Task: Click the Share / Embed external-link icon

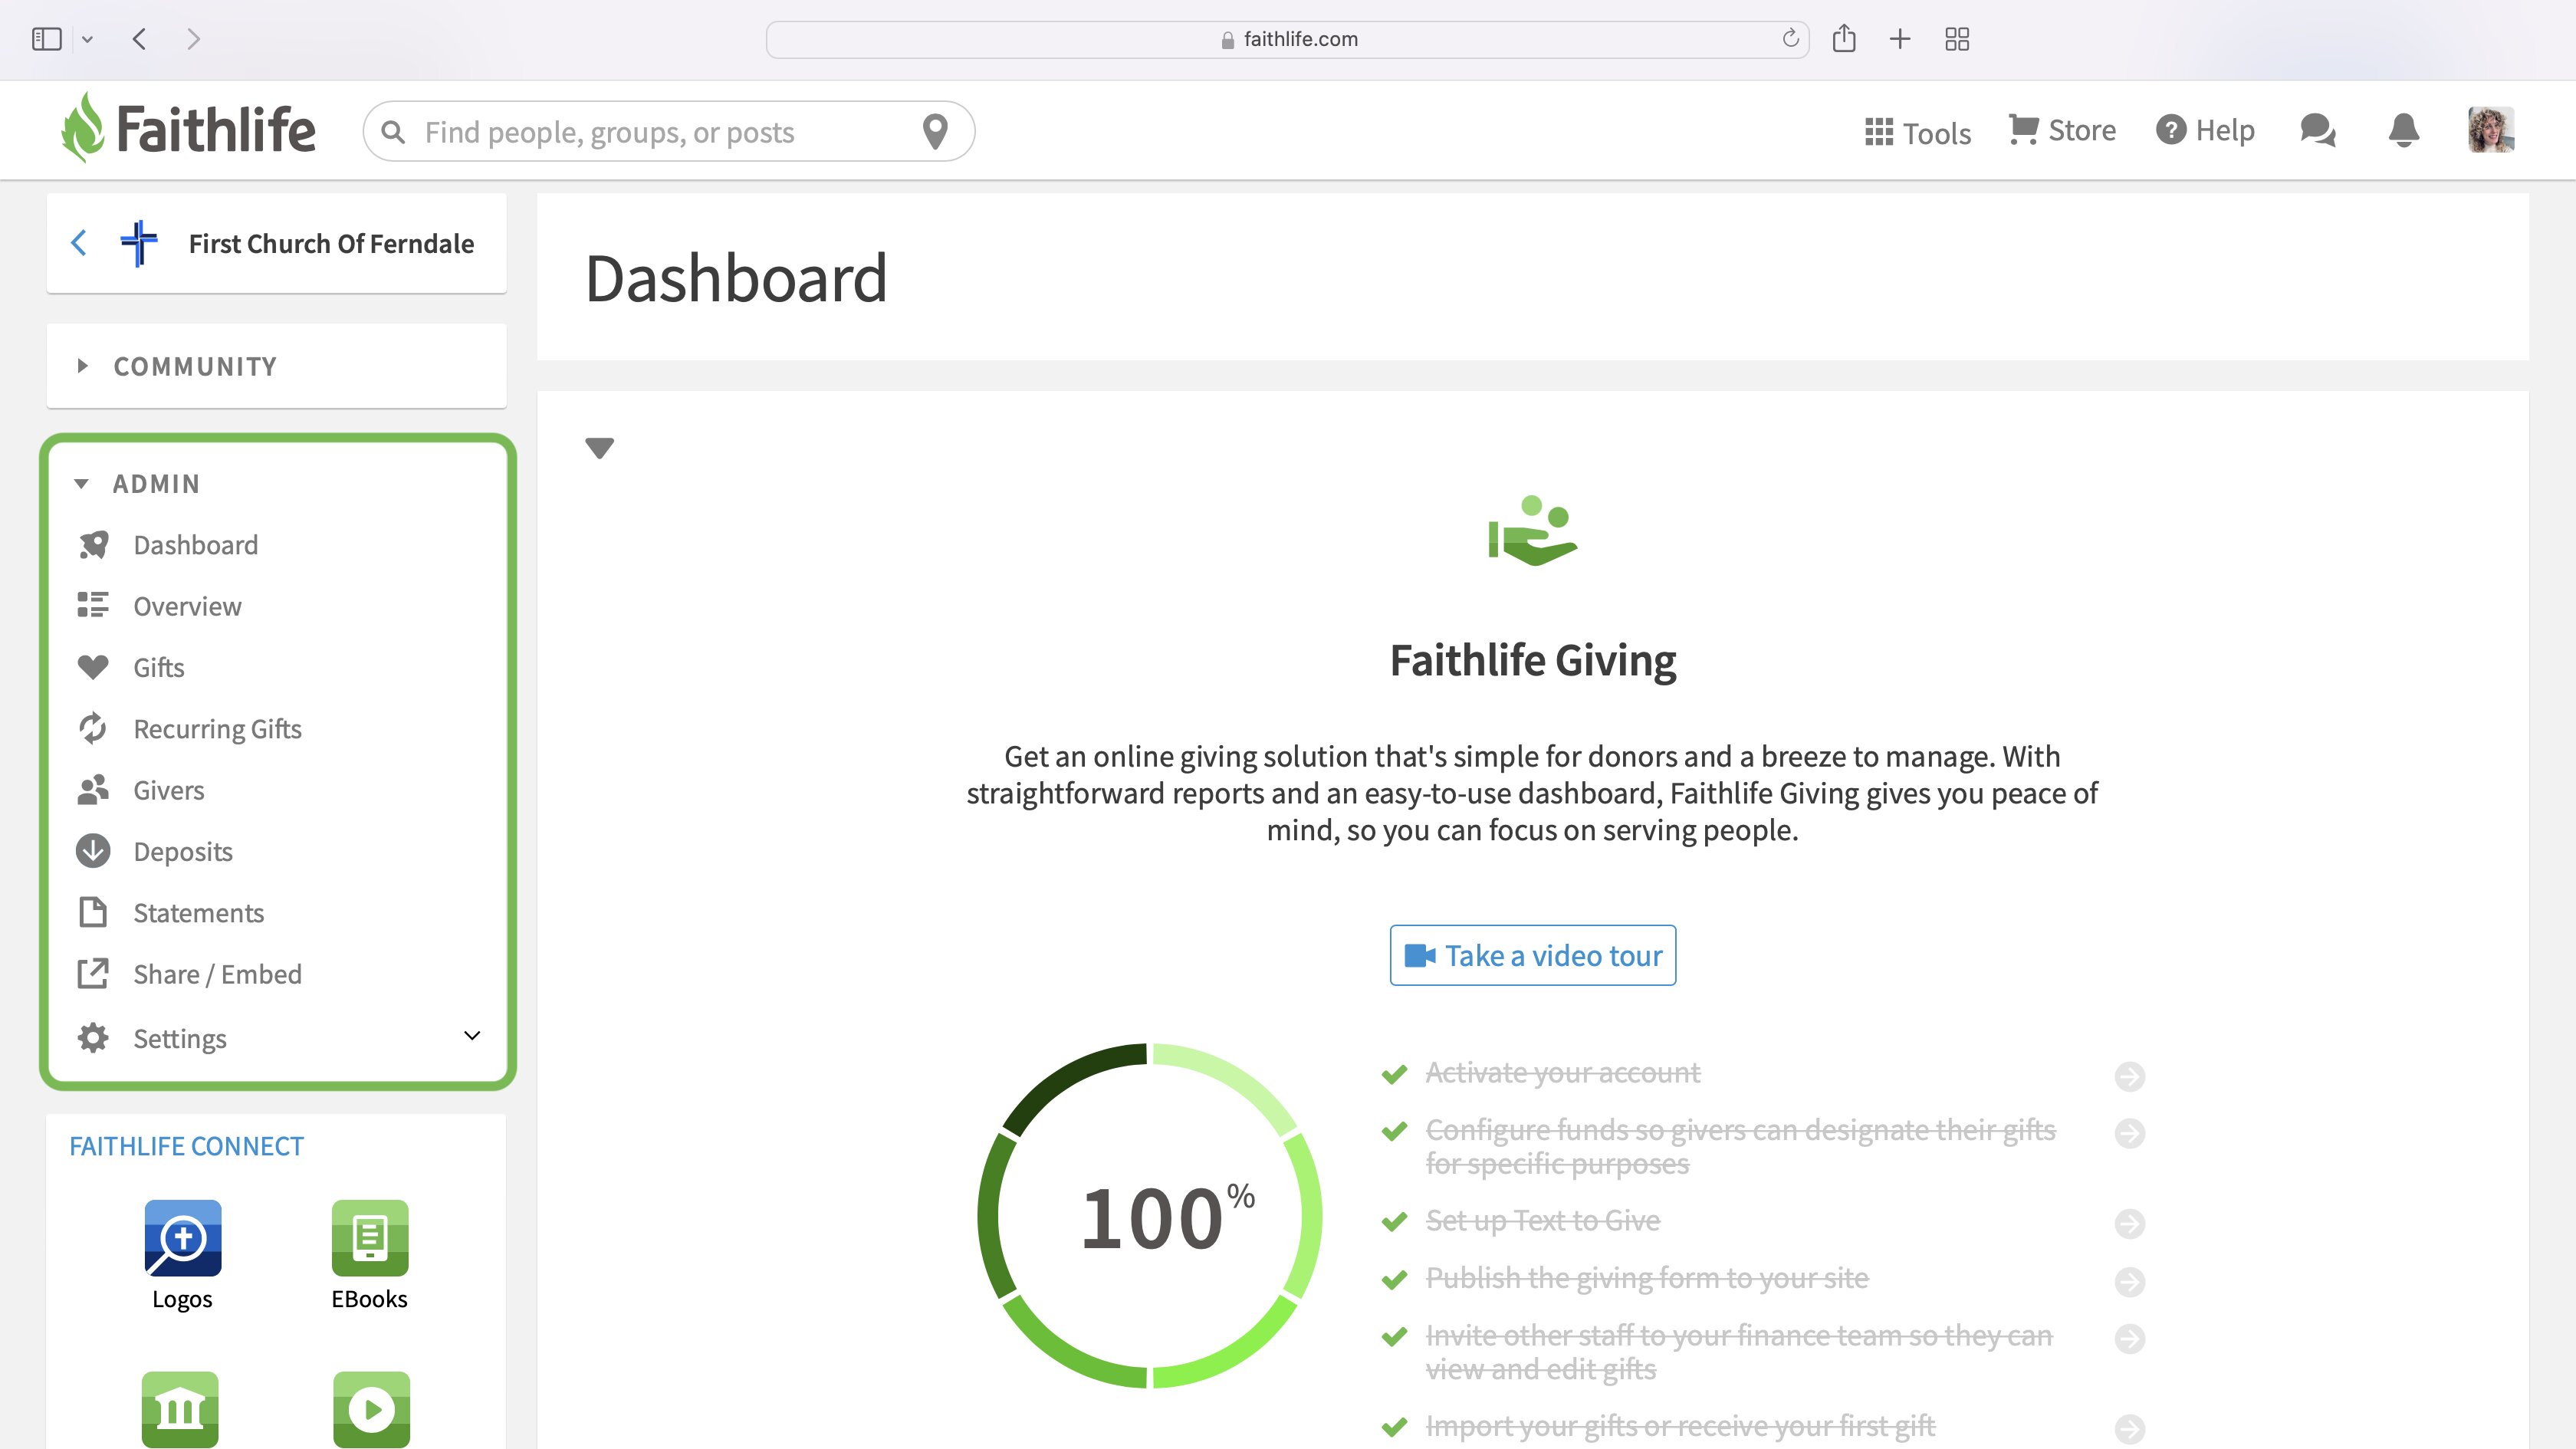Action: [x=93, y=974]
